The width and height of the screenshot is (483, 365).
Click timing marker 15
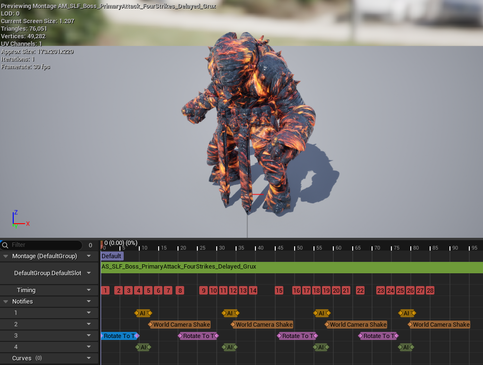279,290
